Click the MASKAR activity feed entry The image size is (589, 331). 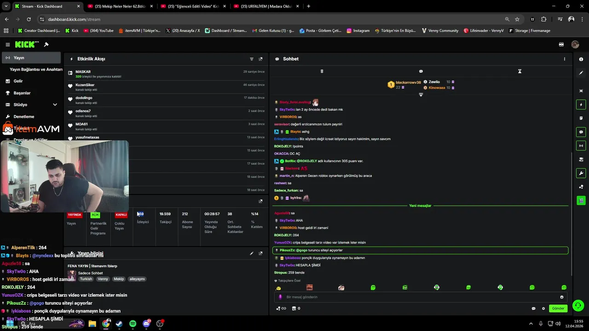click(166, 74)
